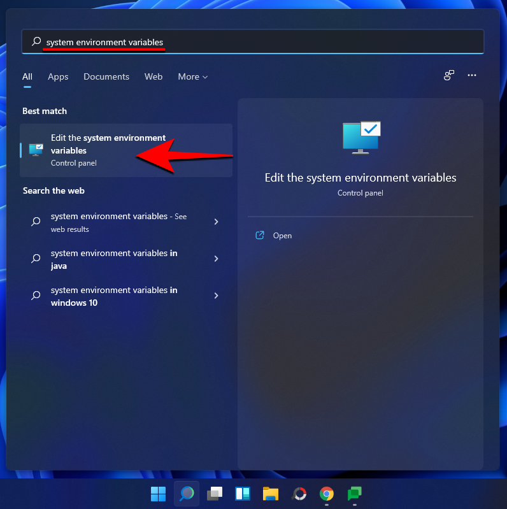Select the Web search tab
Screen dimensions: 507x509
click(154, 76)
